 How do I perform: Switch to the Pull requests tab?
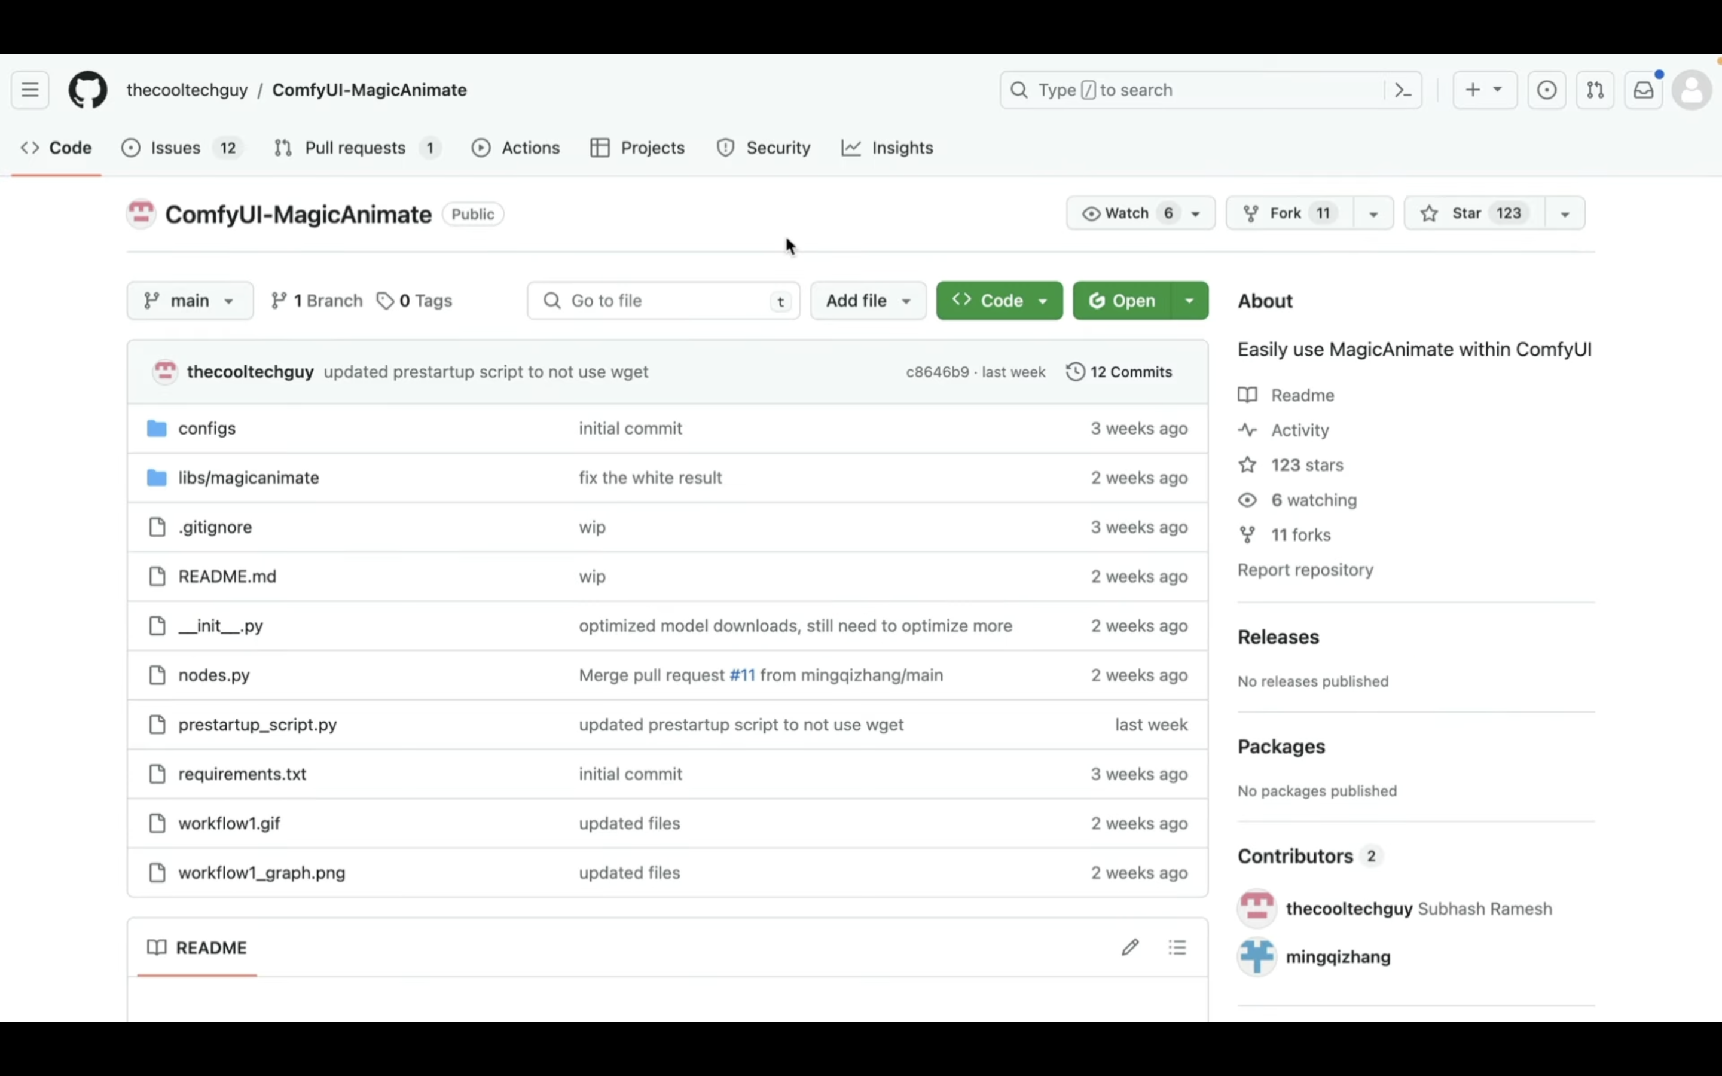pyautogui.click(x=358, y=148)
